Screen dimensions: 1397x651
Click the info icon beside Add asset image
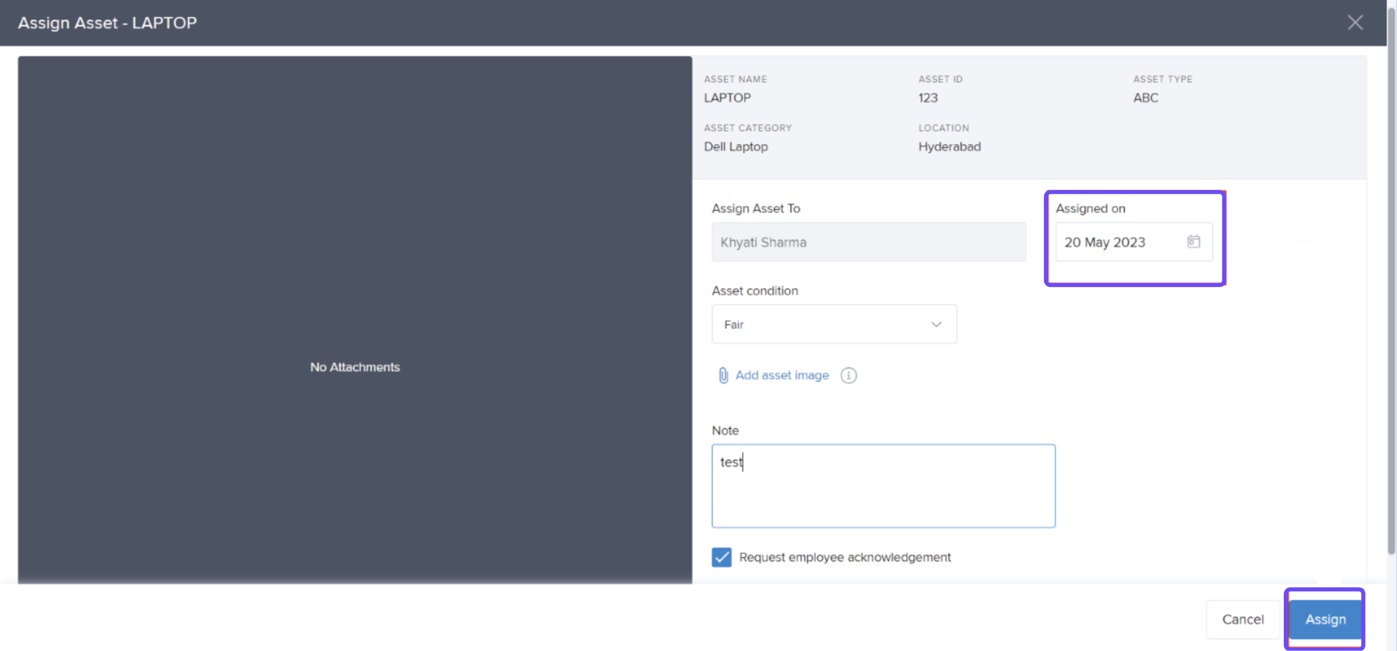848,375
